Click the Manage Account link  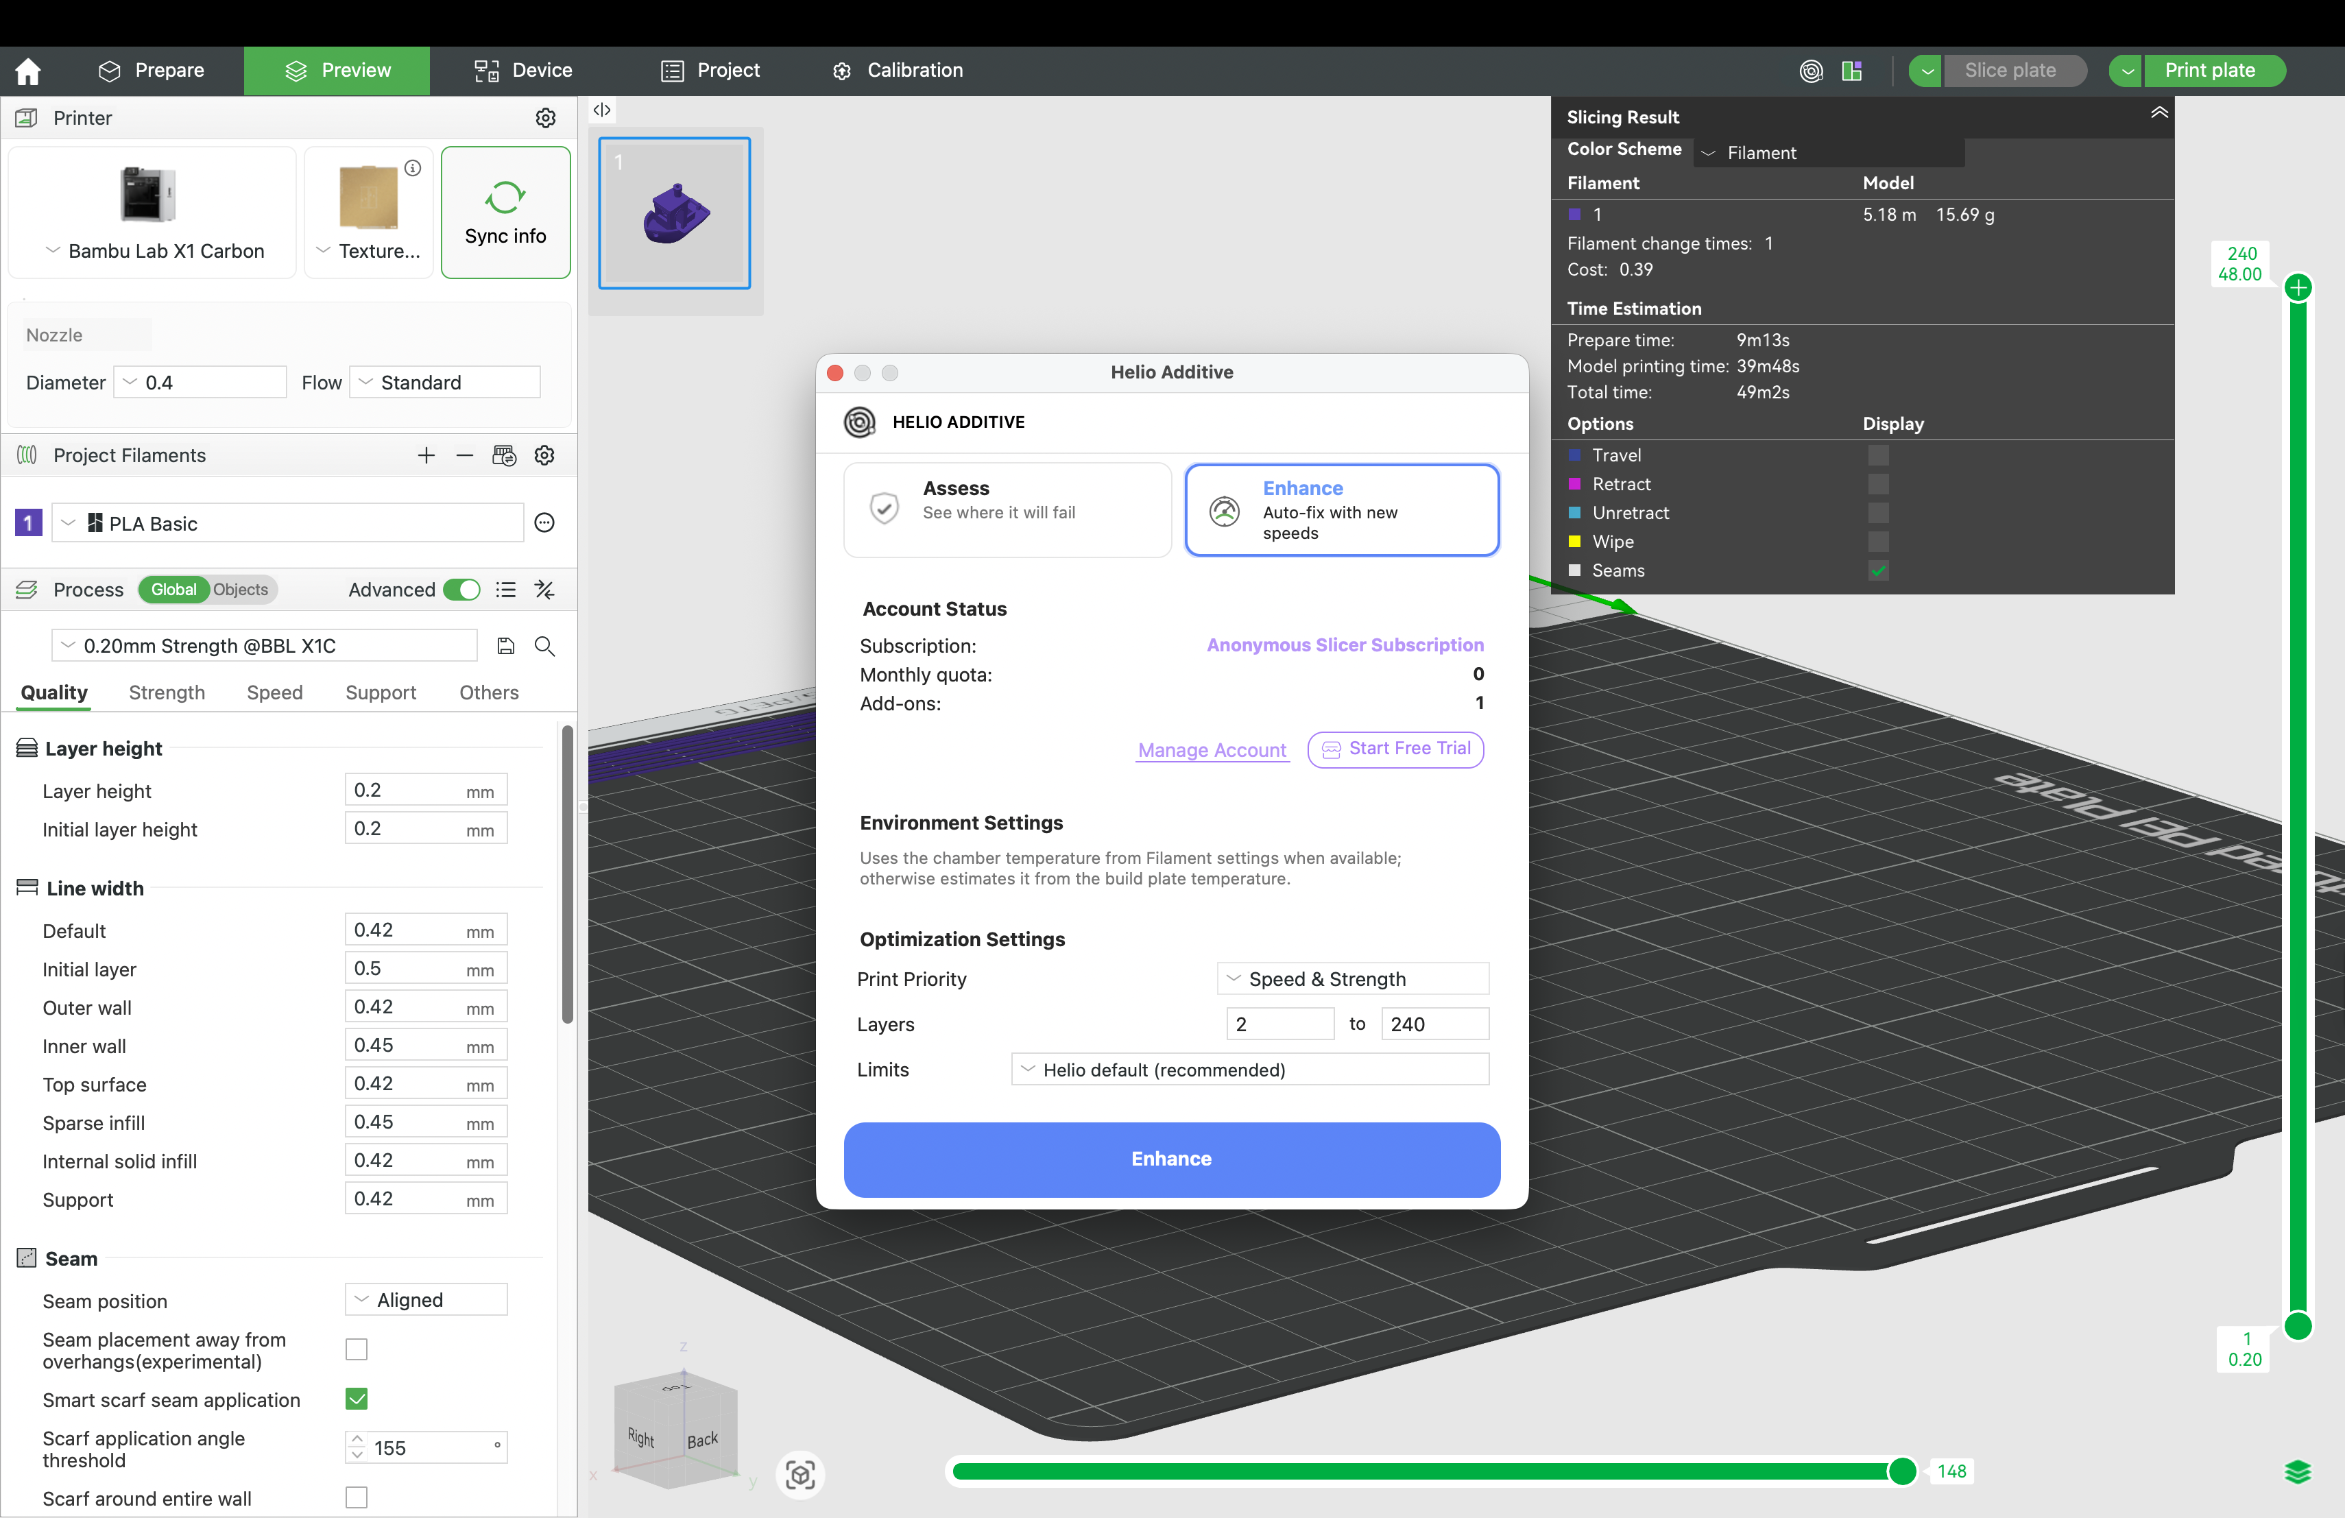pos(1212,751)
